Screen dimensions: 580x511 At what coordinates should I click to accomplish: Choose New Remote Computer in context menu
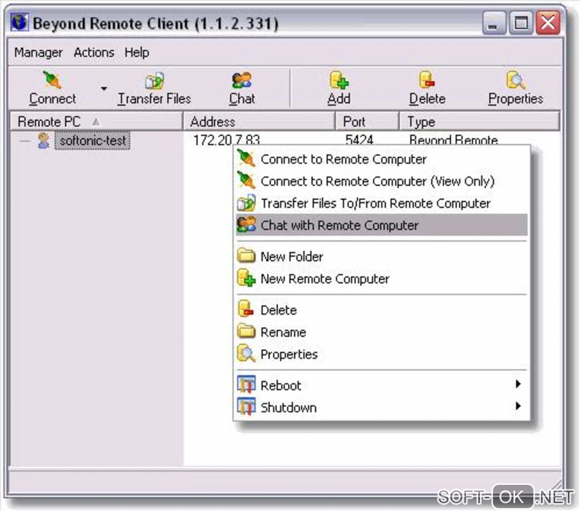[x=382, y=279]
